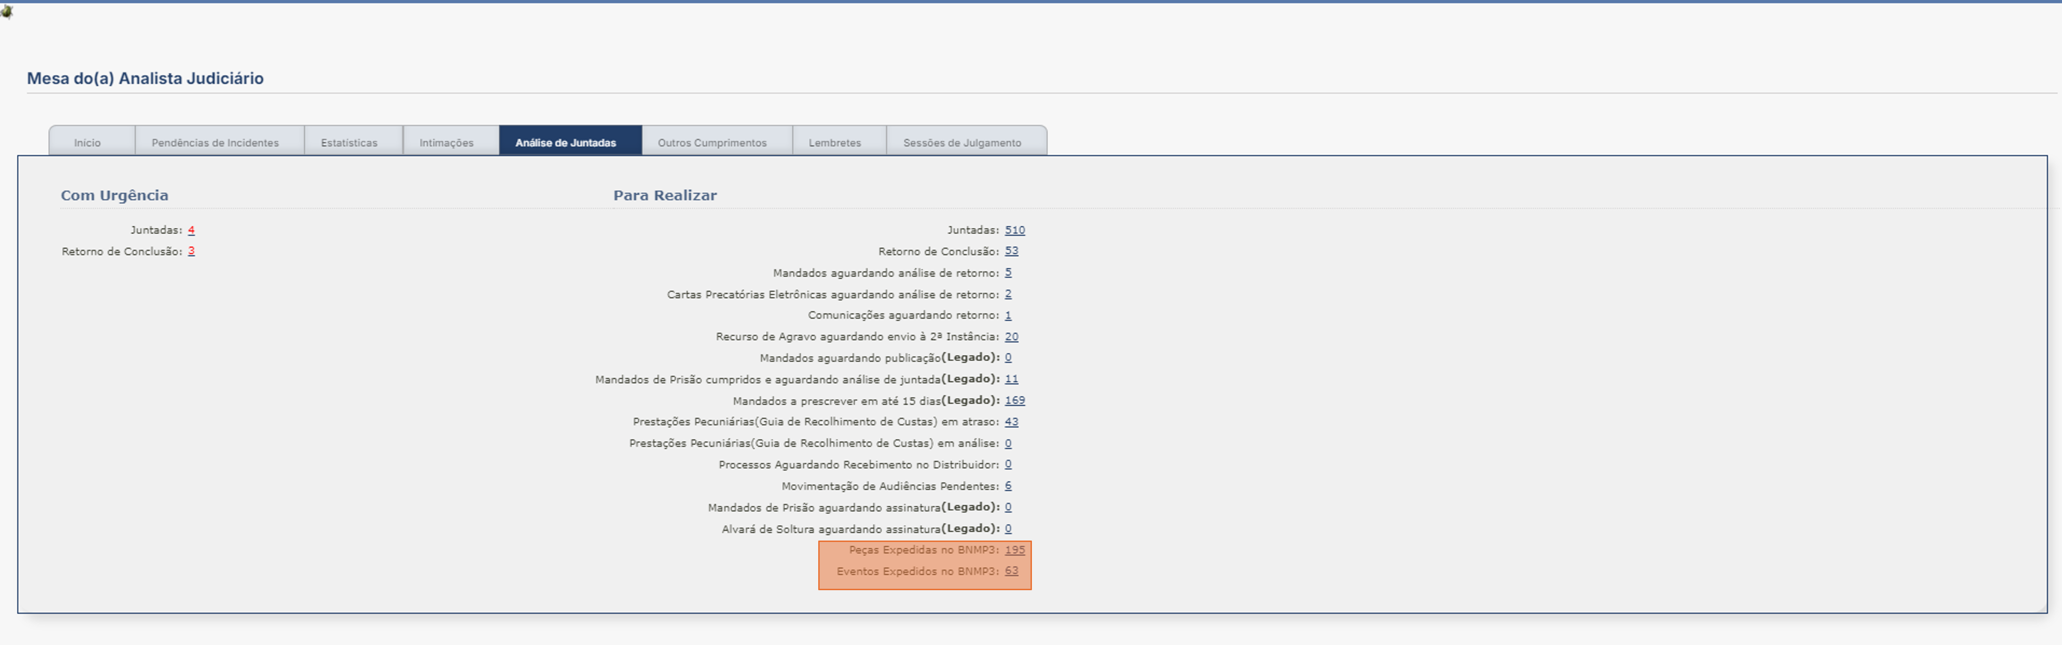This screenshot has height=645, width=2062.
Task: Click the Para Realizar section title
Action: click(x=665, y=195)
